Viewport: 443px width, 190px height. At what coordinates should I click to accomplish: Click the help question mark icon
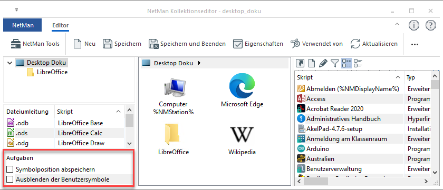431,25
